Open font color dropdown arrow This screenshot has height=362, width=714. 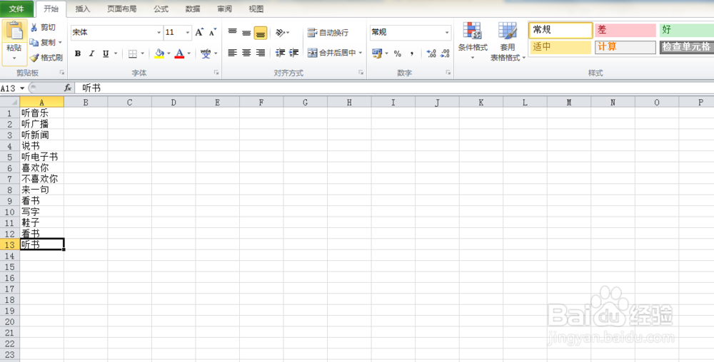[189, 53]
